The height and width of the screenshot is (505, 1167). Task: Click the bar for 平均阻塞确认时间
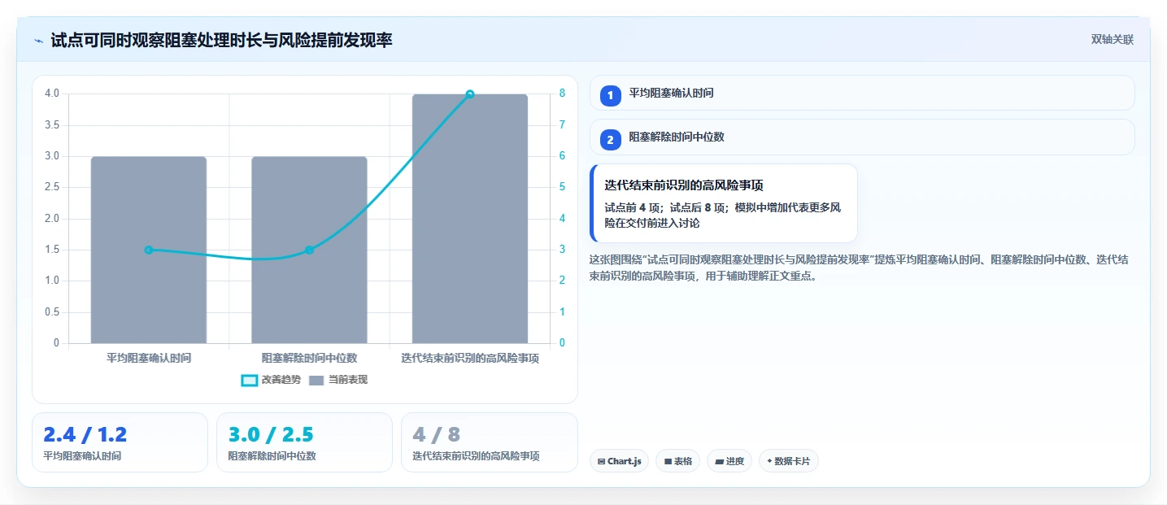pos(149,250)
